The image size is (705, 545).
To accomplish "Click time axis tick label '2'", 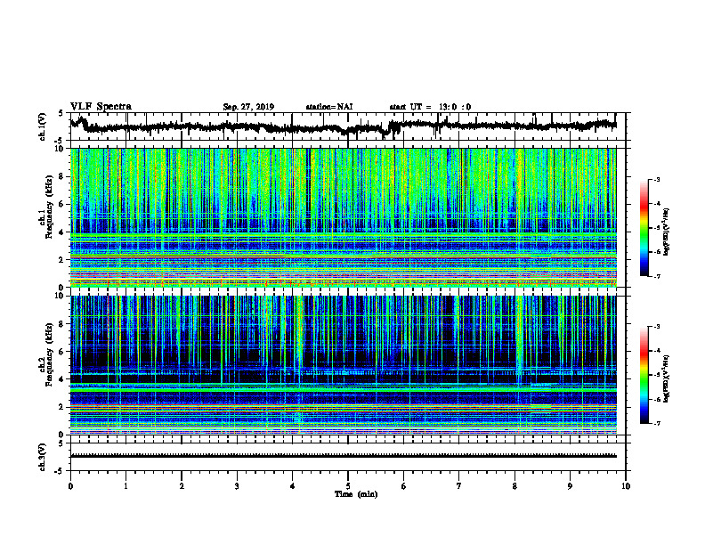I will (182, 486).
